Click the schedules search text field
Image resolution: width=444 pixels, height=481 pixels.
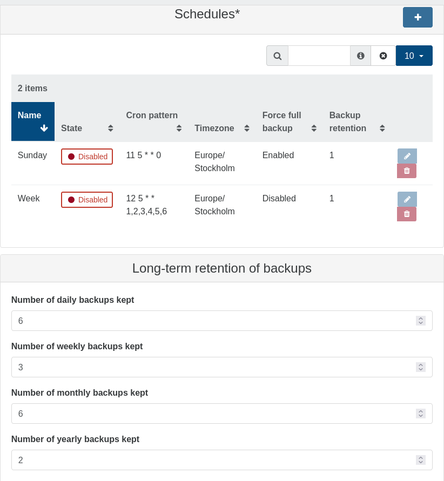319,56
